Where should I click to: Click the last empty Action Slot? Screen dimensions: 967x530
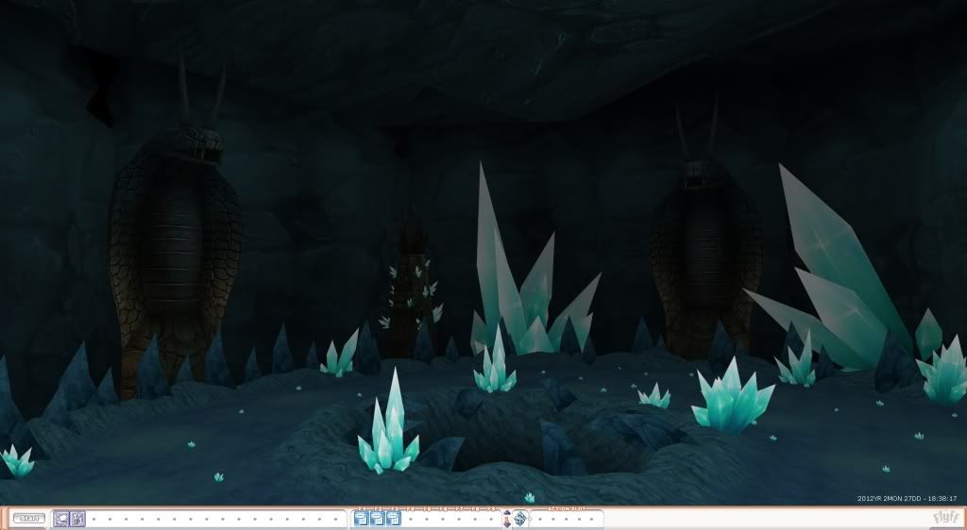(x=594, y=518)
